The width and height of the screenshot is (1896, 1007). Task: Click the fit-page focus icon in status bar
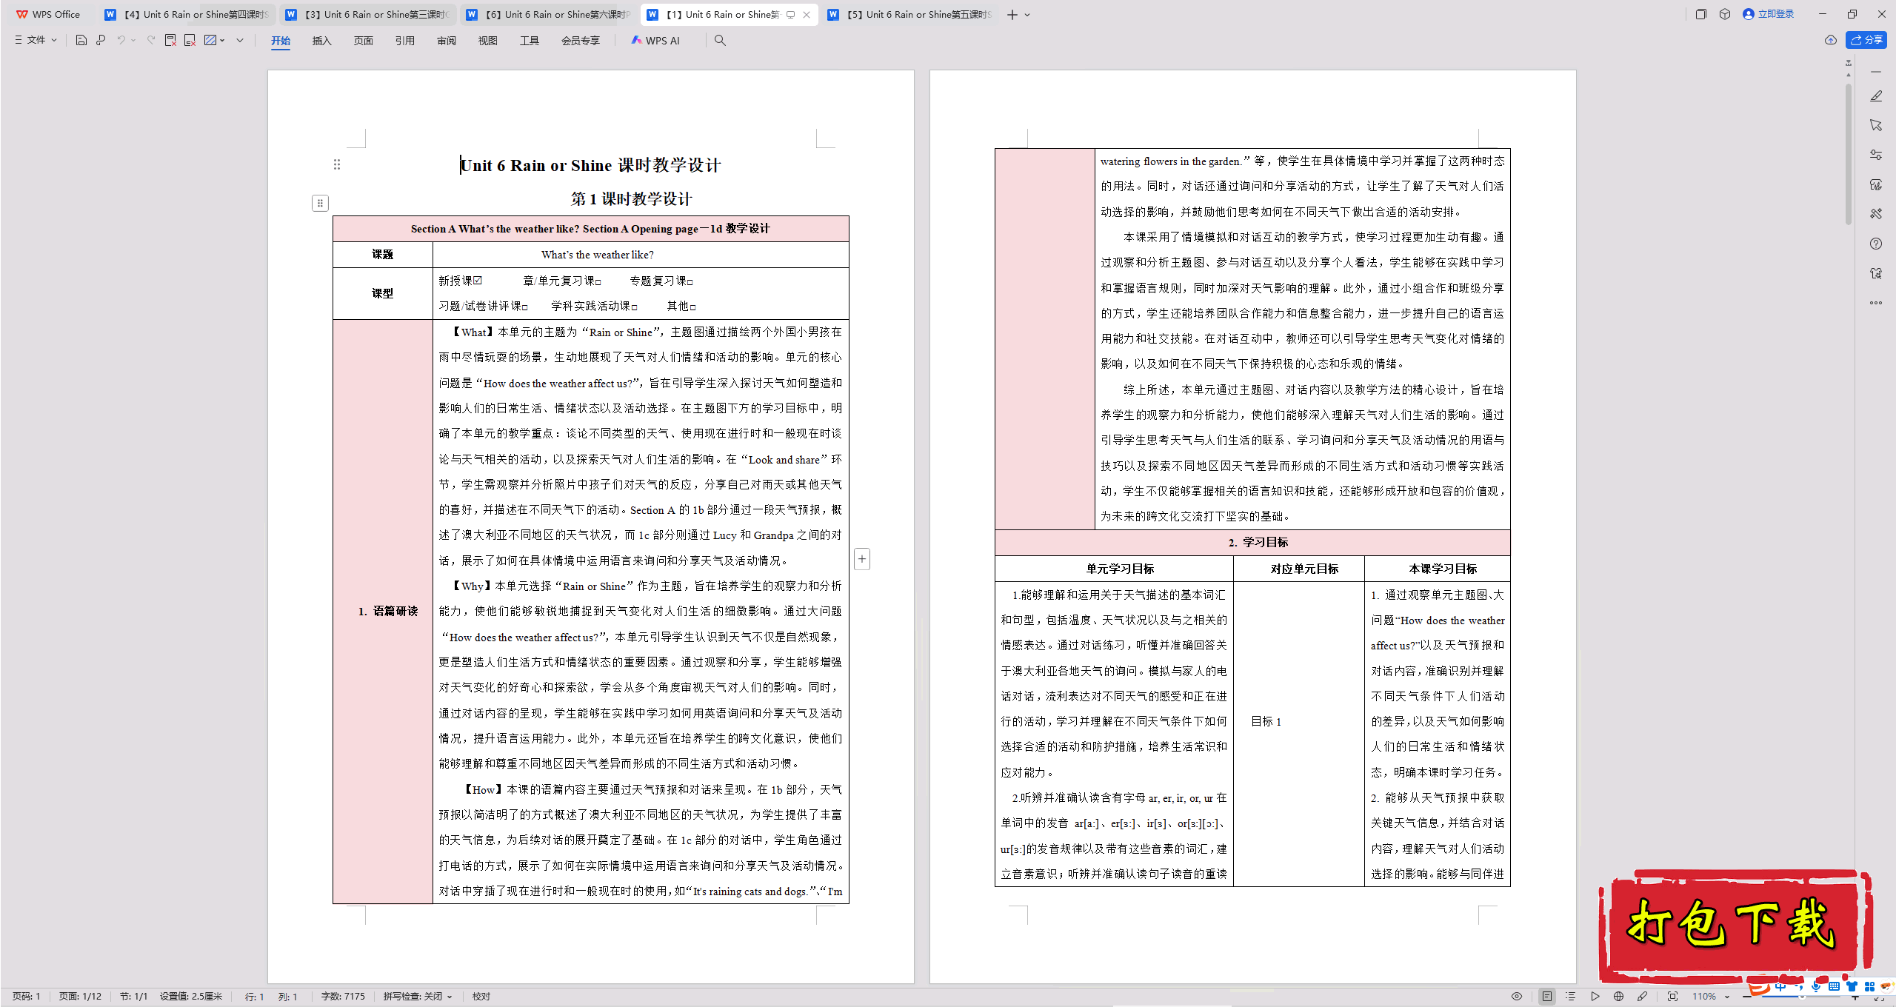coord(1672,997)
